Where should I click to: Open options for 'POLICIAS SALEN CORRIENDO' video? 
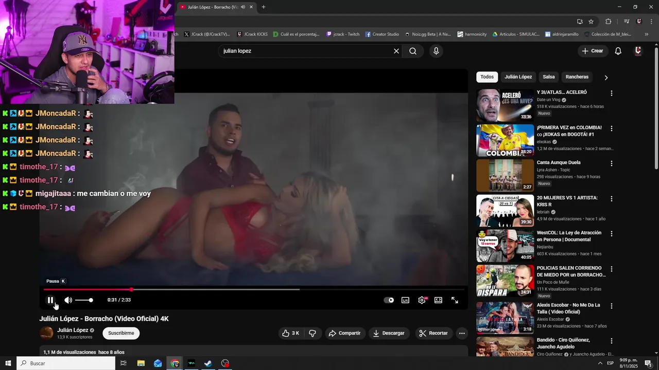pos(612,269)
